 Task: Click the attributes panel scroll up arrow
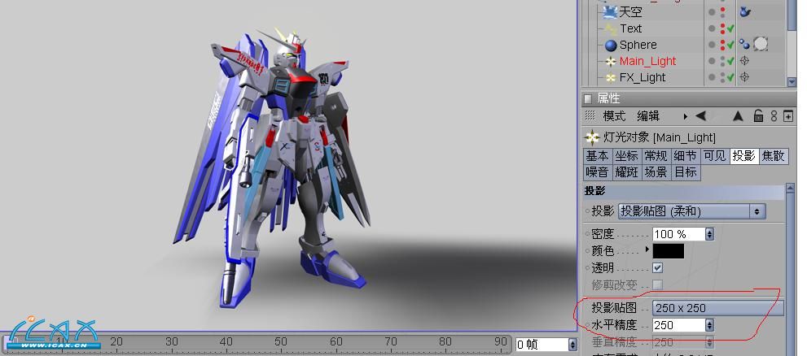[x=792, y=189]
